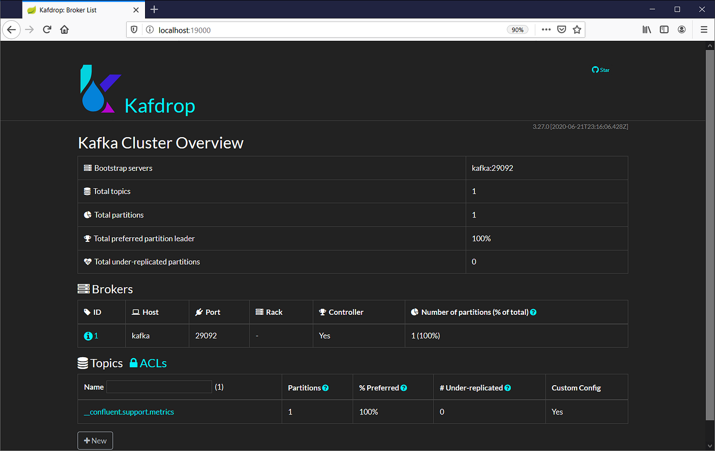The width and height of the screenshot is (715, 451).
Task: Create a topic with the New button
Action: pos(95,440)
